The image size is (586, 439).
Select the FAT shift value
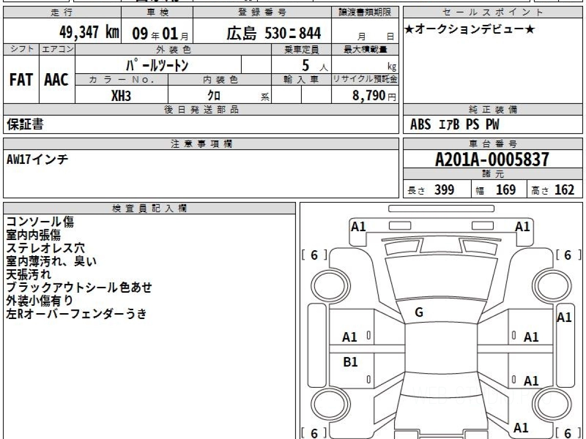(21, 80)
